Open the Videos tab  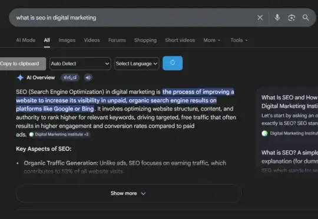tap(92, 41)
